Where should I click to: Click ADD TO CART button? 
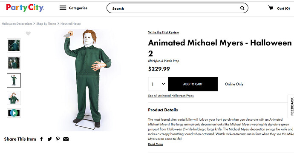(193, 84)
